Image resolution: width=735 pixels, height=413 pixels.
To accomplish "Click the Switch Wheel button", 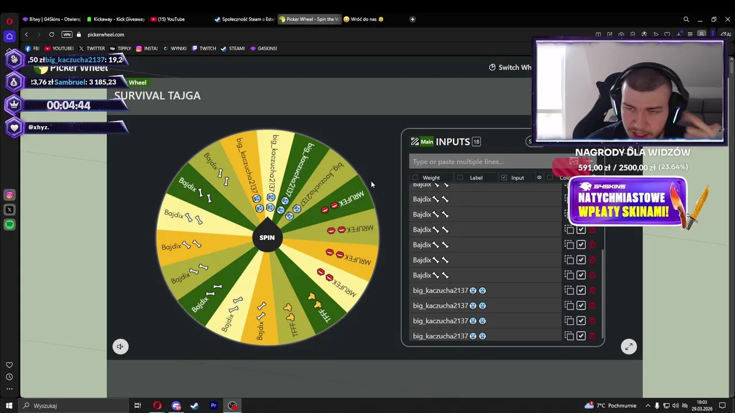I will point(510,67).
